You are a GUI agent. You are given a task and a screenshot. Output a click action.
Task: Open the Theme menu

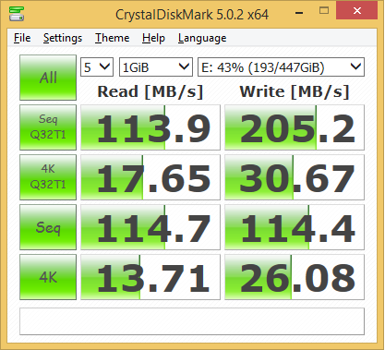(x=113, y=38)
